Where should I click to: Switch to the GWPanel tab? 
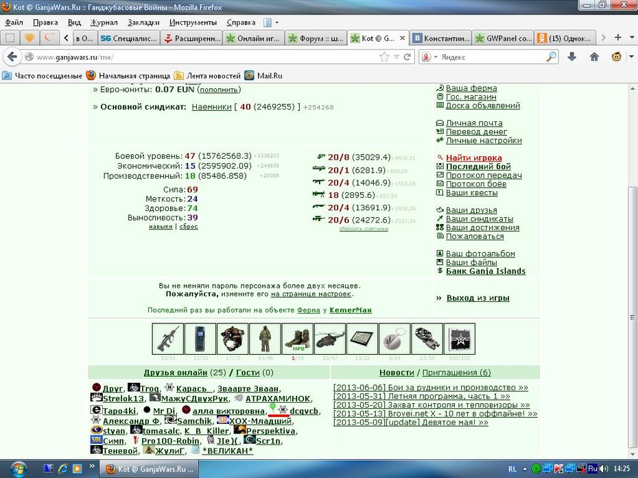pos(504,38)
